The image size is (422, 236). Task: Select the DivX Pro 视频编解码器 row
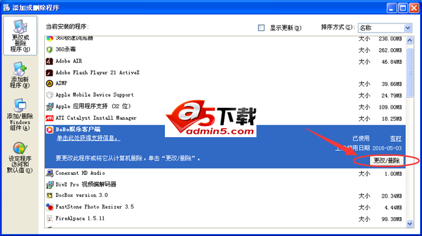[225, 185]
